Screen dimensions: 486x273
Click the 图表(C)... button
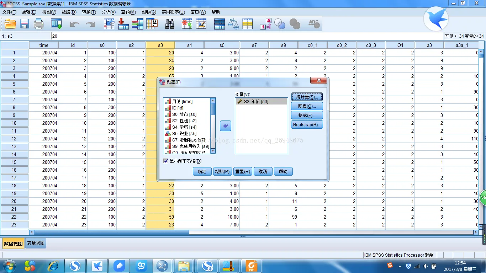pos(307,106)
